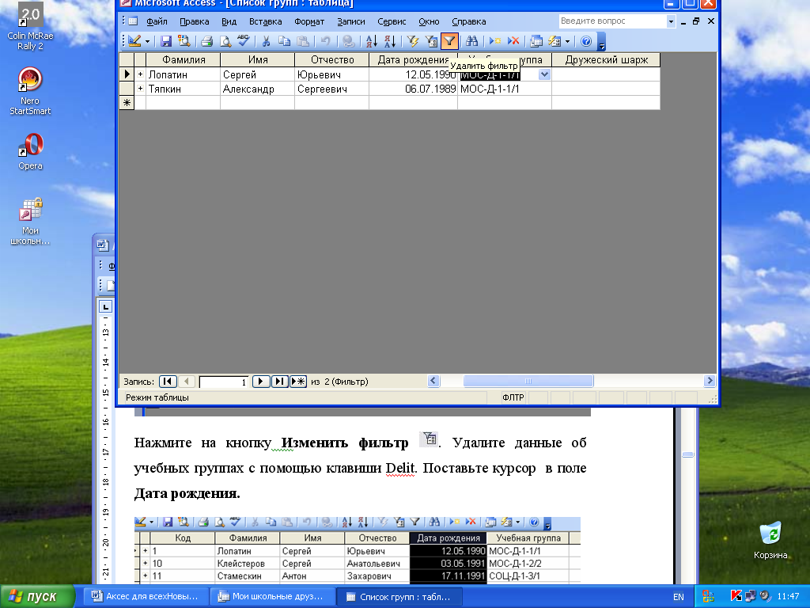Click the Insert Hyperlink globe icon
The height and width of the screenshot is (608, 810).
349,41
